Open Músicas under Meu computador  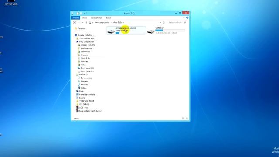(84, 61)
